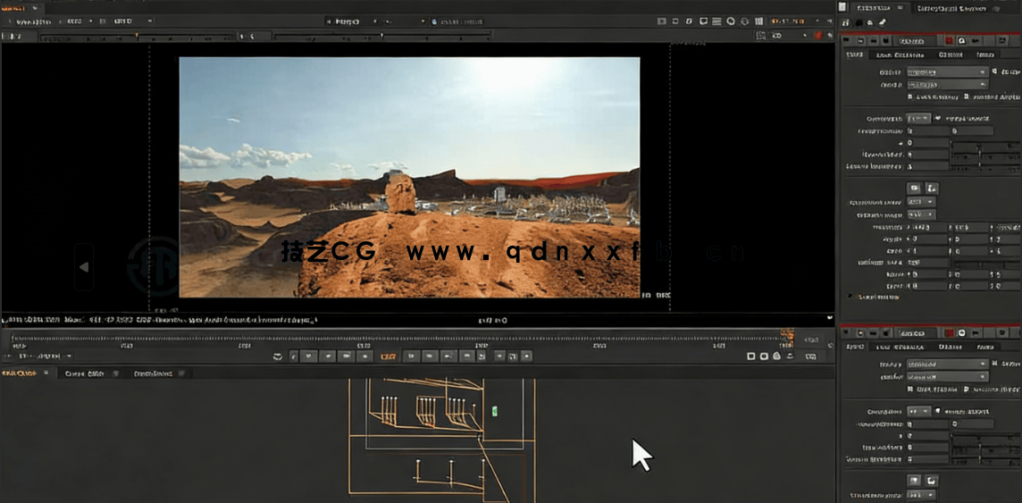Click the red icon in upper properties panel header
Screen dimensions: 1022x503
950,41
